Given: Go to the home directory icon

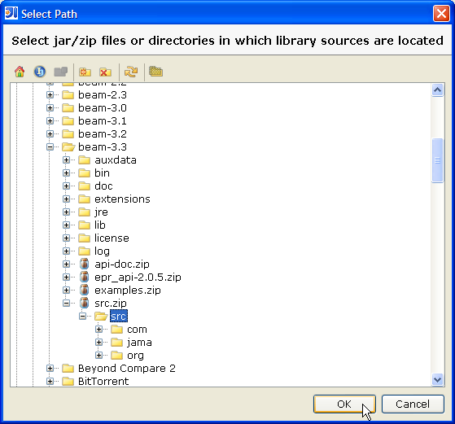Looking at the screenshot, I should (x=20, y=72).
